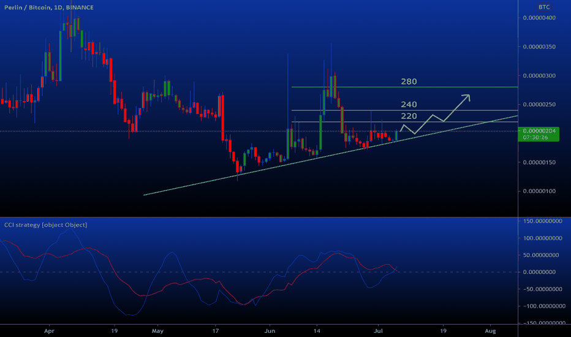Screen dimensions: 571x337
Task: Click the Perlin / Bitcoin chart title
Action: coord(49,7)
